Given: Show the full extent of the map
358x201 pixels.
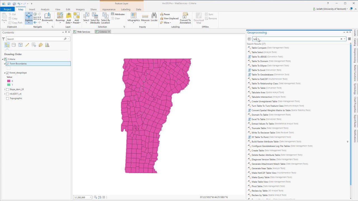Looking at the screenshot, I should click(x=35, y=14).
